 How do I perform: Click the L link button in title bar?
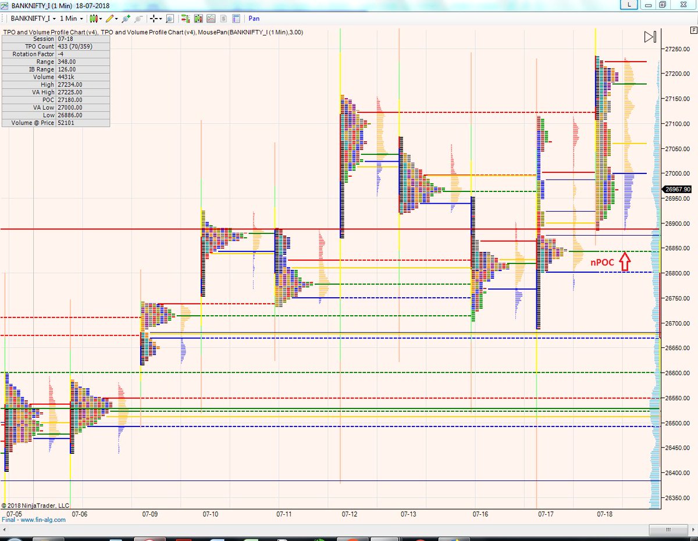(629, 5)
